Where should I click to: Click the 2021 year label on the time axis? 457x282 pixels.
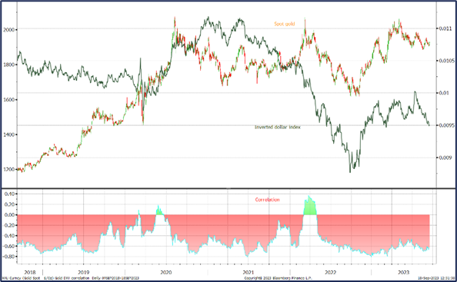click(248, 273)
